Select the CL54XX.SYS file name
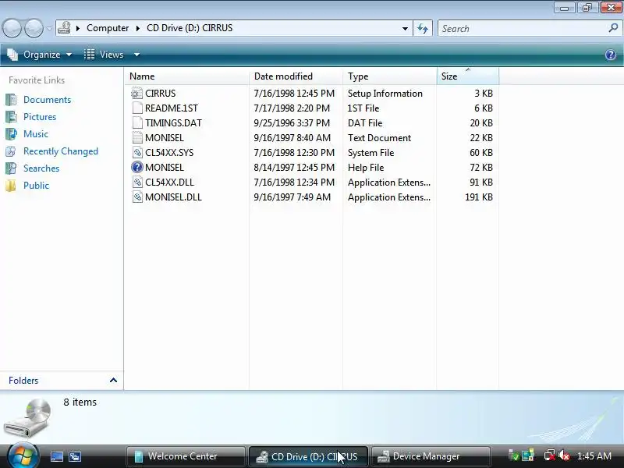Viewport: 624px width, 468px height. click(169, 153)
